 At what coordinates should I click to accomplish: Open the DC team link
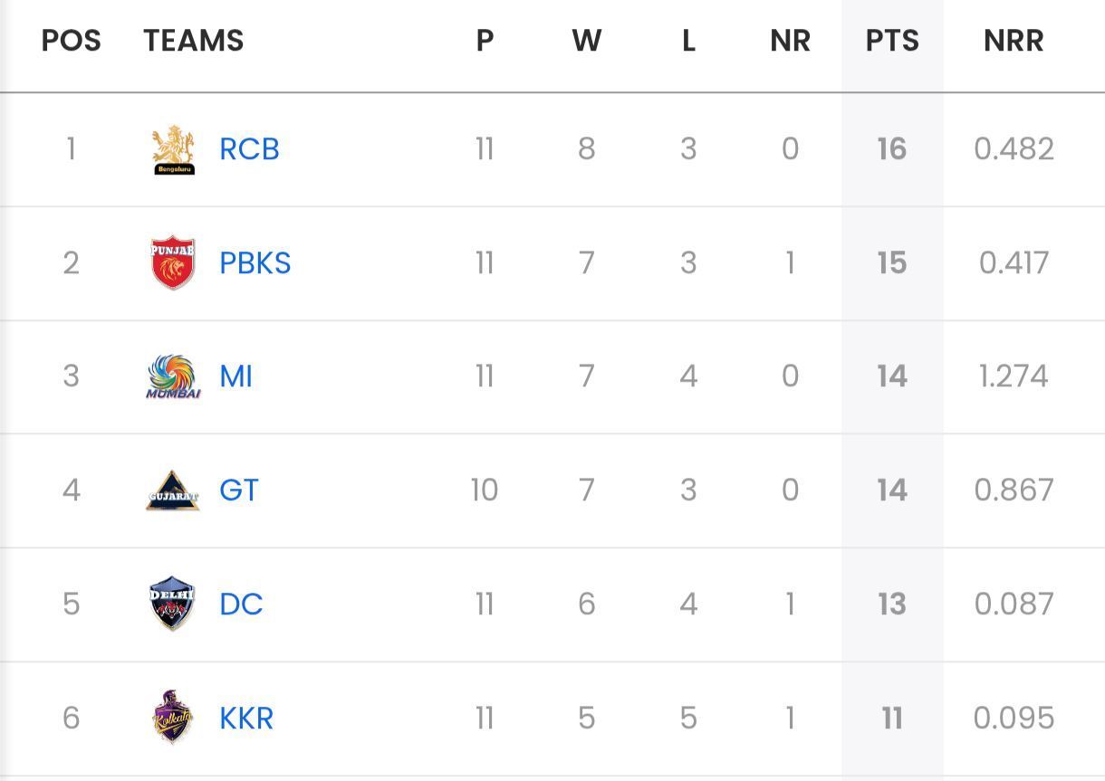(x=241, y=604)
